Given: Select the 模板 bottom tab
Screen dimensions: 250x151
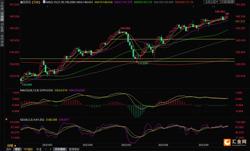Looking at the screenshot, I should click(17, 149).
